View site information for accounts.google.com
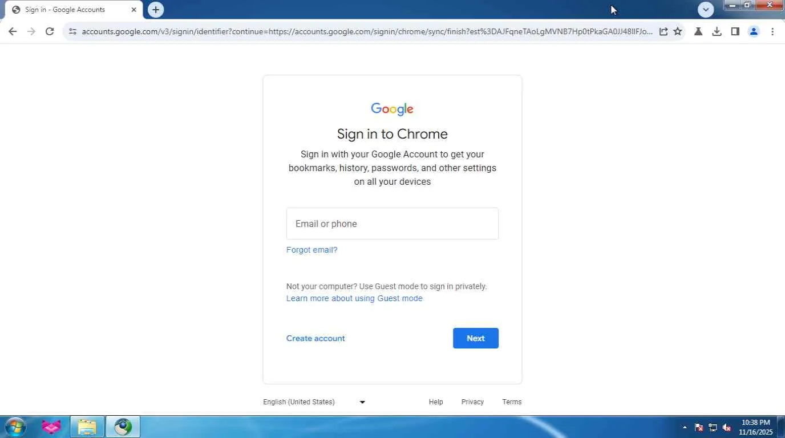The width and height of the screenshot is (785, 438). [x=72, y=32]
